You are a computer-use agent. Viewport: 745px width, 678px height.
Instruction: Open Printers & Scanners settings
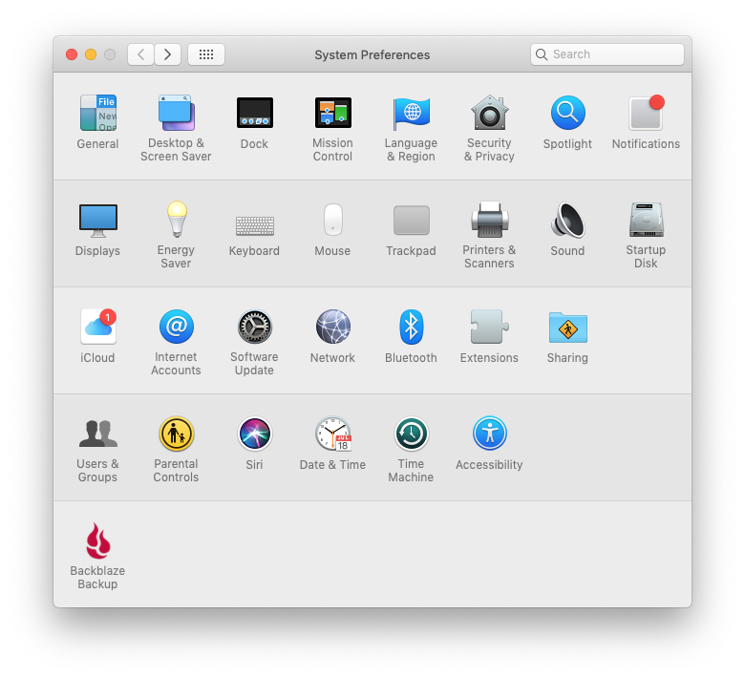coord(490,221)
